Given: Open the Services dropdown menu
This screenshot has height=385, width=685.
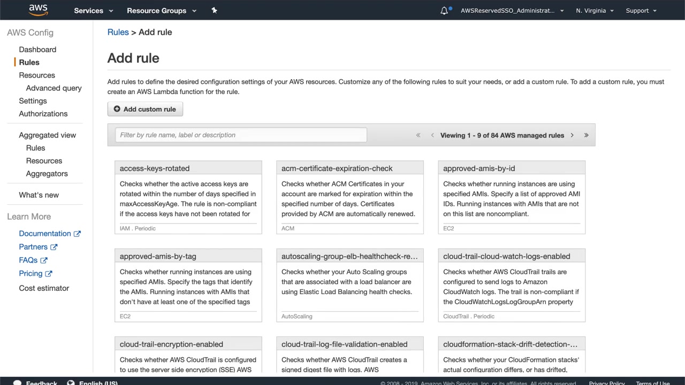Looking at the screenshot, I should point(93,11).
